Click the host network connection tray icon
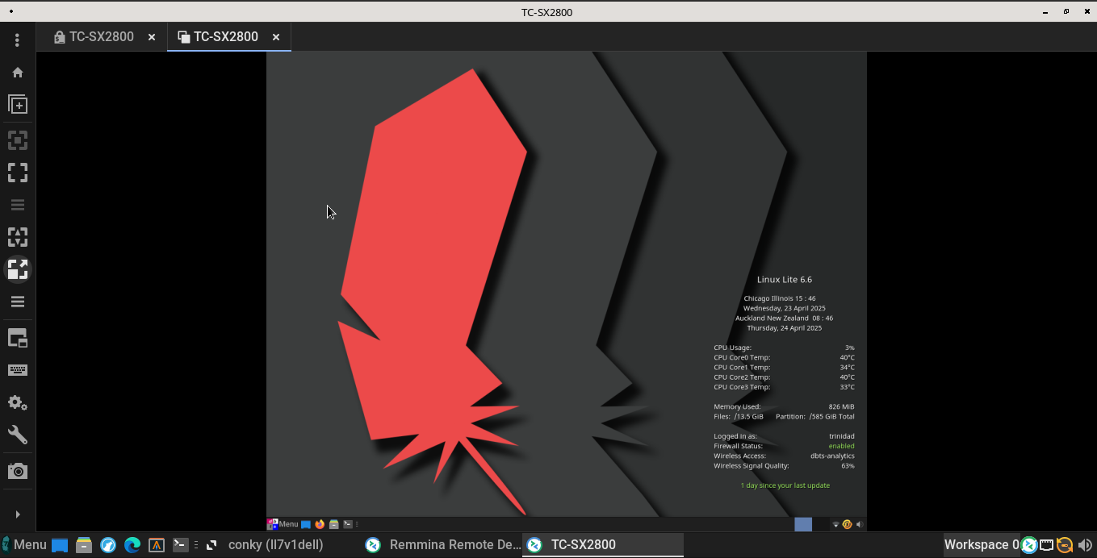The width and height of the screenshot is (1097, 558). pos(1047,545)
